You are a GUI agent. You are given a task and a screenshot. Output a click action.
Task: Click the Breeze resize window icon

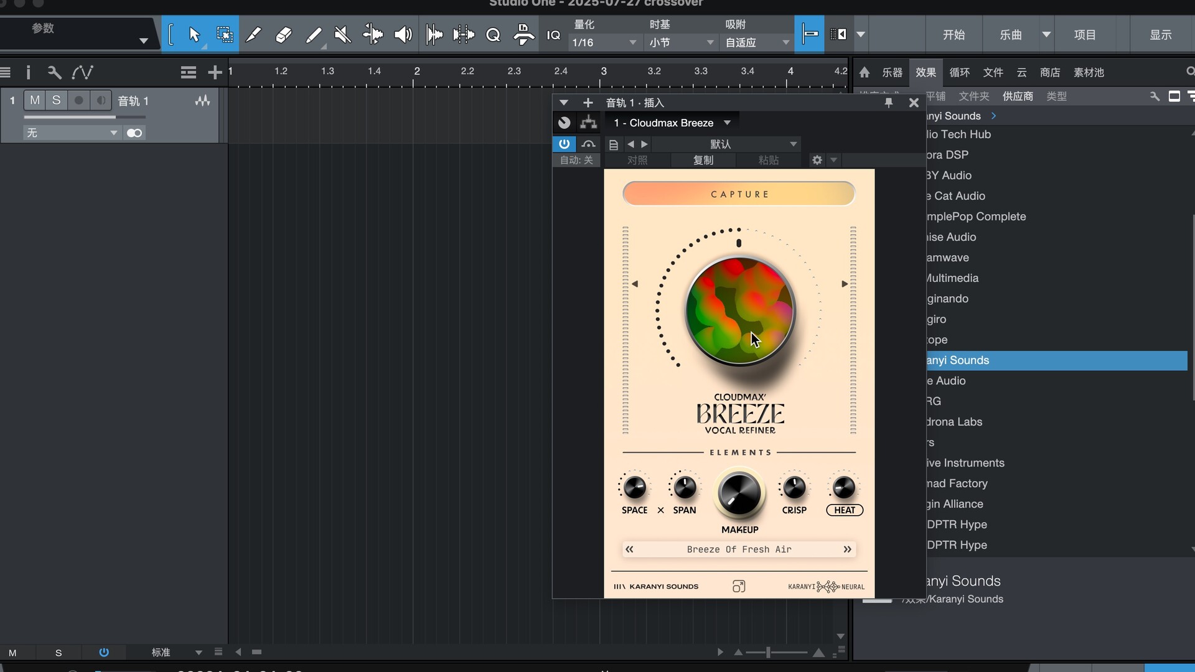739,587
